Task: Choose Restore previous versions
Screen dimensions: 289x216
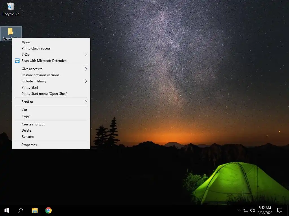Action: [x=51, y=75]
